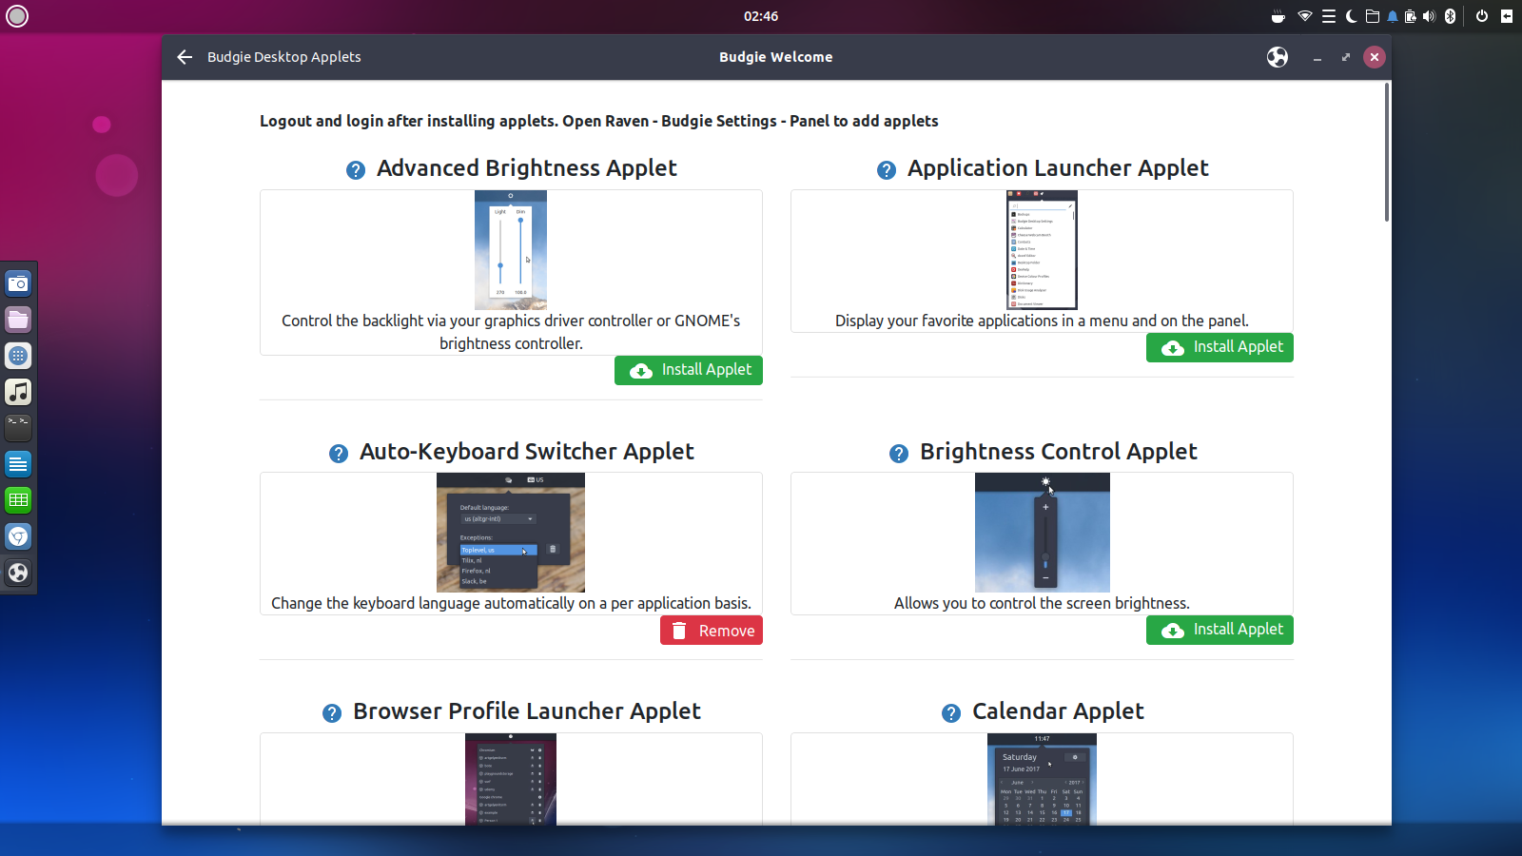Install the Brightness Control Applet

[1220, 630]
